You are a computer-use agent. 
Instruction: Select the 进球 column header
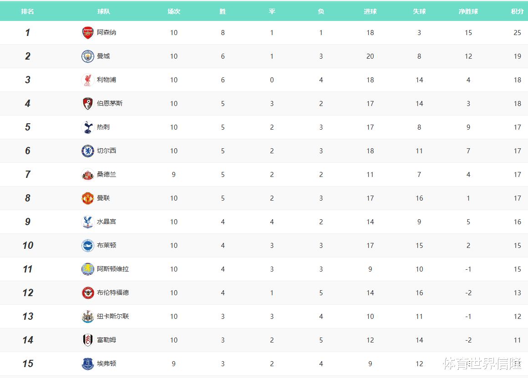pos(370,11)
